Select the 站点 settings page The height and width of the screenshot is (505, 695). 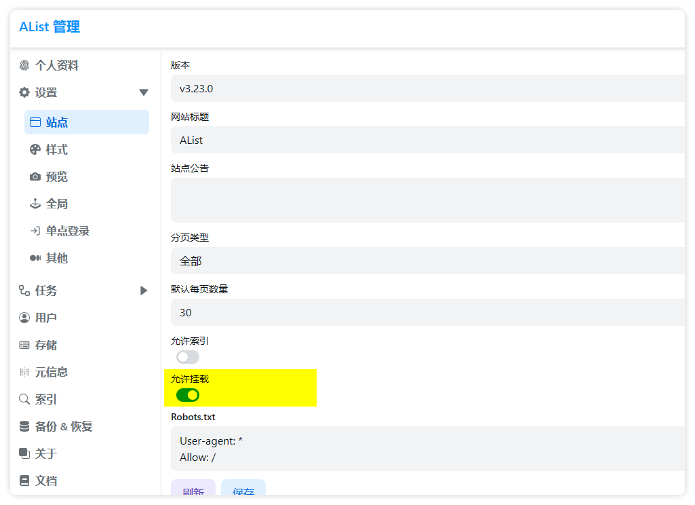point(86,122)
